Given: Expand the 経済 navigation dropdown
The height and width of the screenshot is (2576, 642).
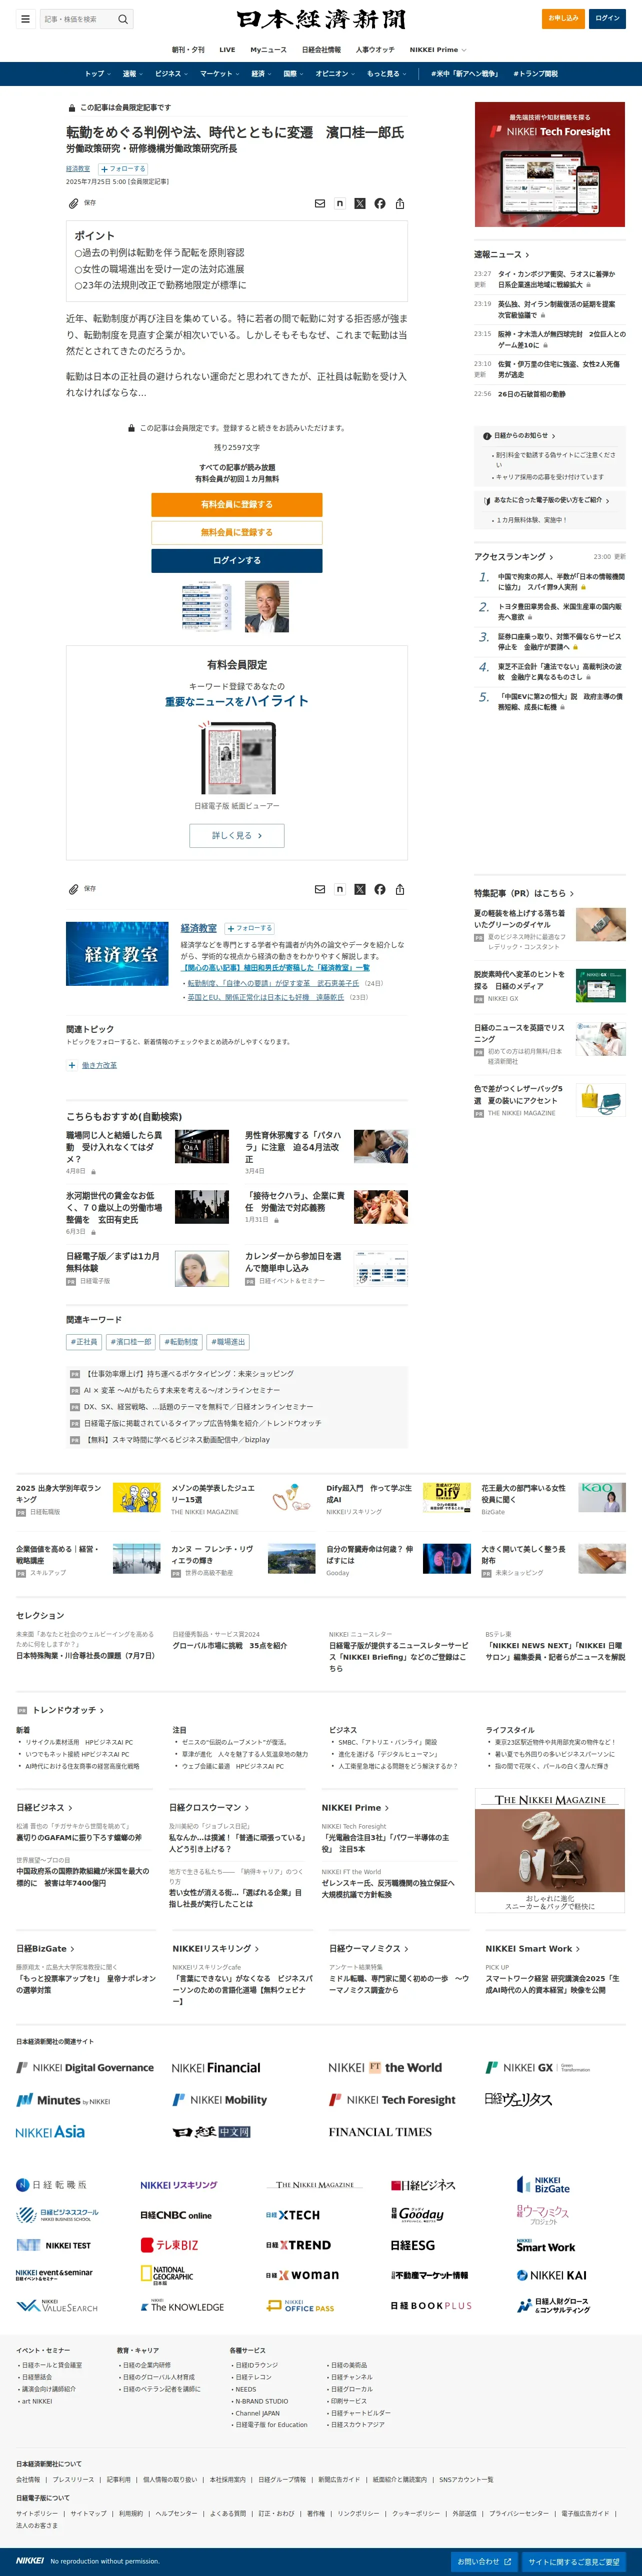Looking at the screenshot, I should [x=261, y=73].
